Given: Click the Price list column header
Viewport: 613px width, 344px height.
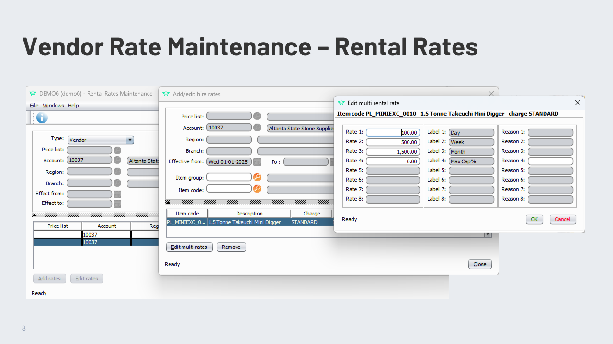Looking at the screenshot, I should [57, 226].
